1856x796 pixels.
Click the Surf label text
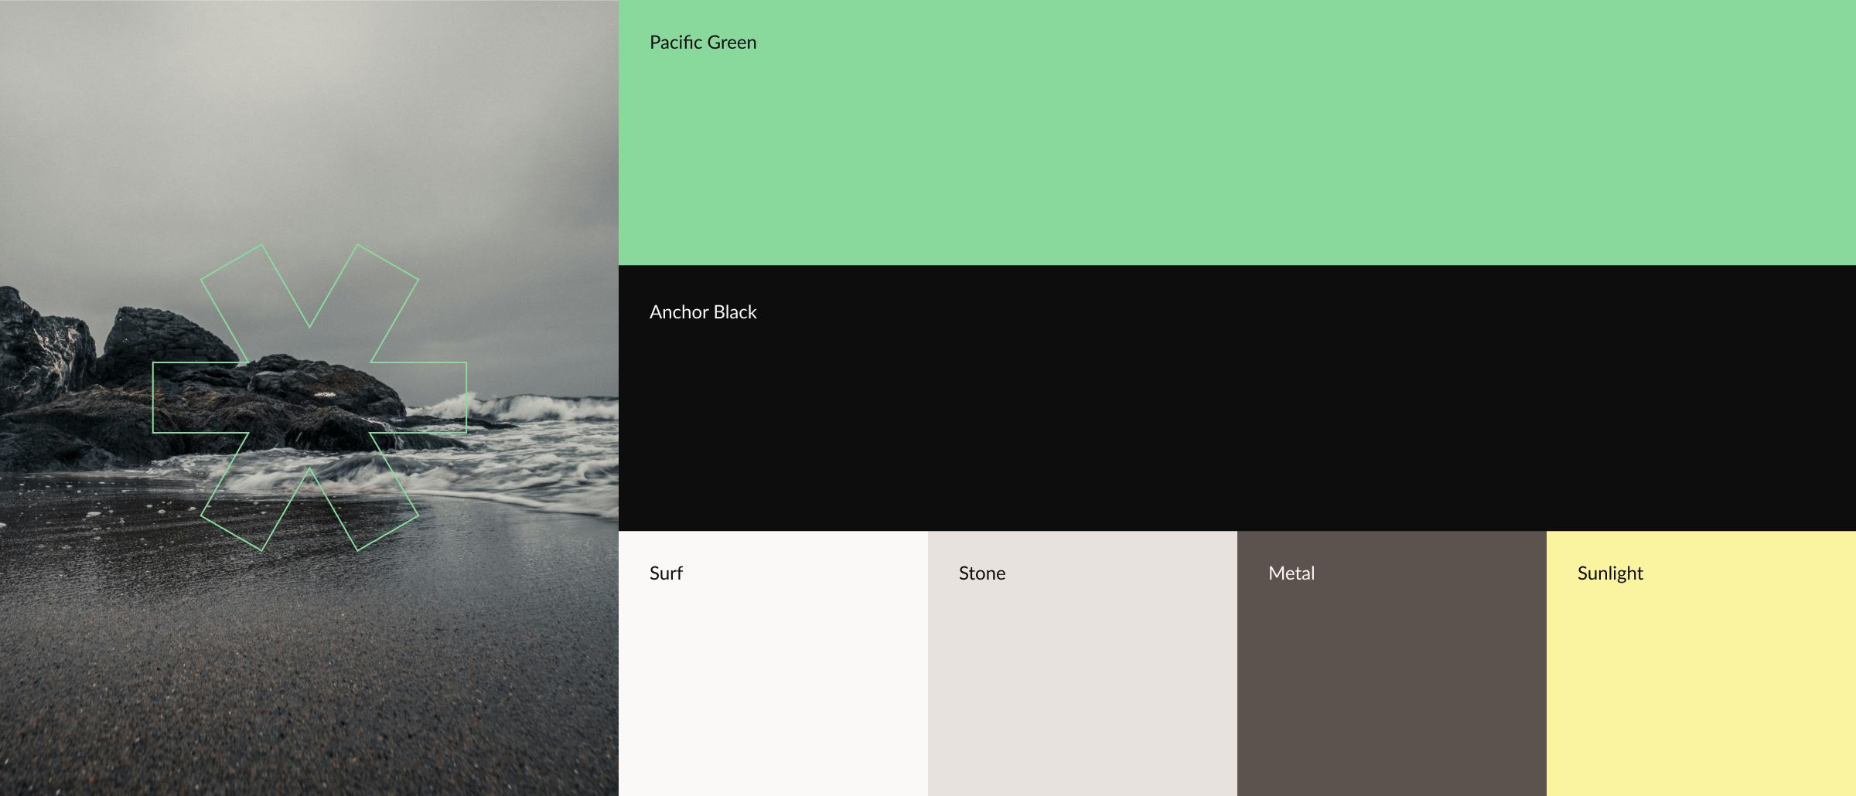(x=666, y=573)
